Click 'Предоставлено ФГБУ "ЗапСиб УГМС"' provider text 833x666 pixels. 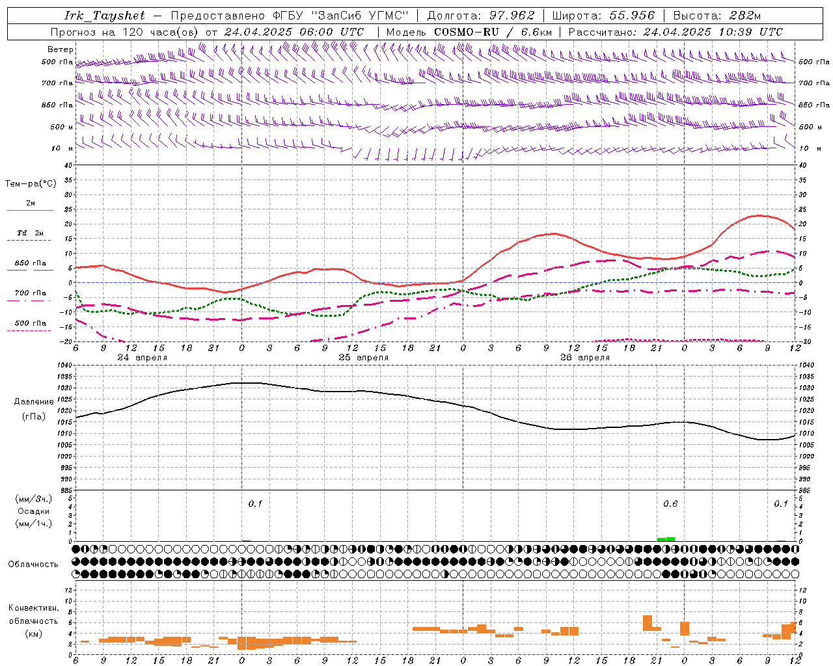pos(290,16)
